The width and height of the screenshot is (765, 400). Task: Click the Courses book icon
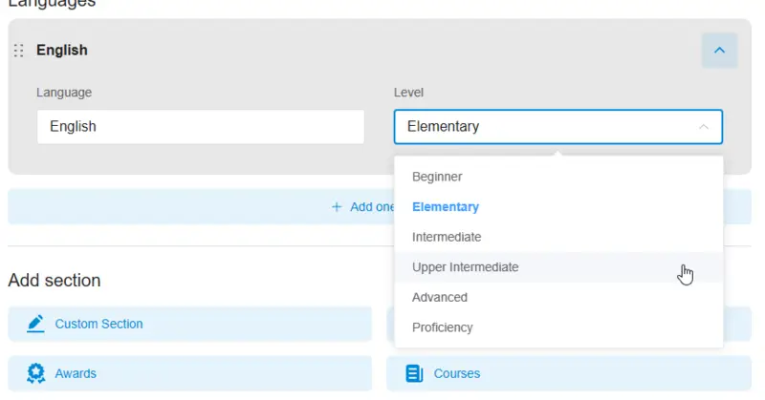pos(414,373)
